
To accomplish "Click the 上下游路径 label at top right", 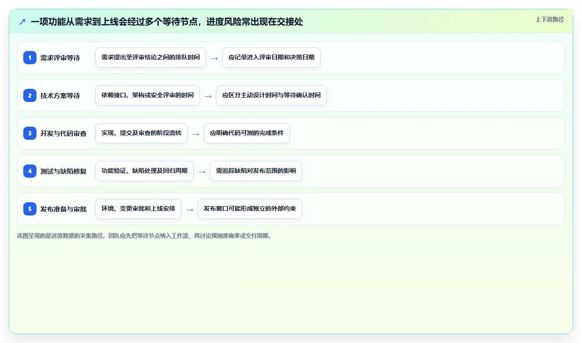I will pyautogui.click(x=549, y=19).
